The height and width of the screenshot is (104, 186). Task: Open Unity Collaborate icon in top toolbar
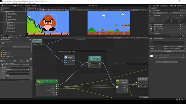click(154, 5)
